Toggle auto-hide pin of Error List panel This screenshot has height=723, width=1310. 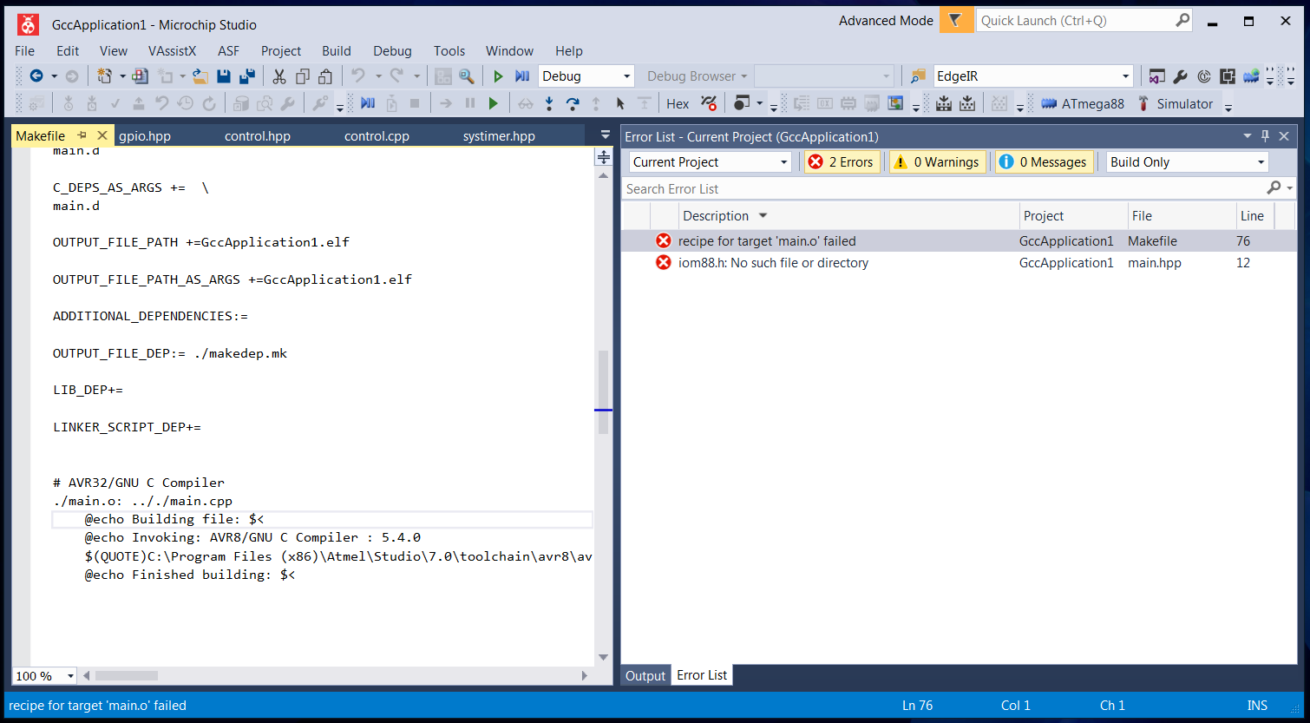click(x=1266, y=136)
